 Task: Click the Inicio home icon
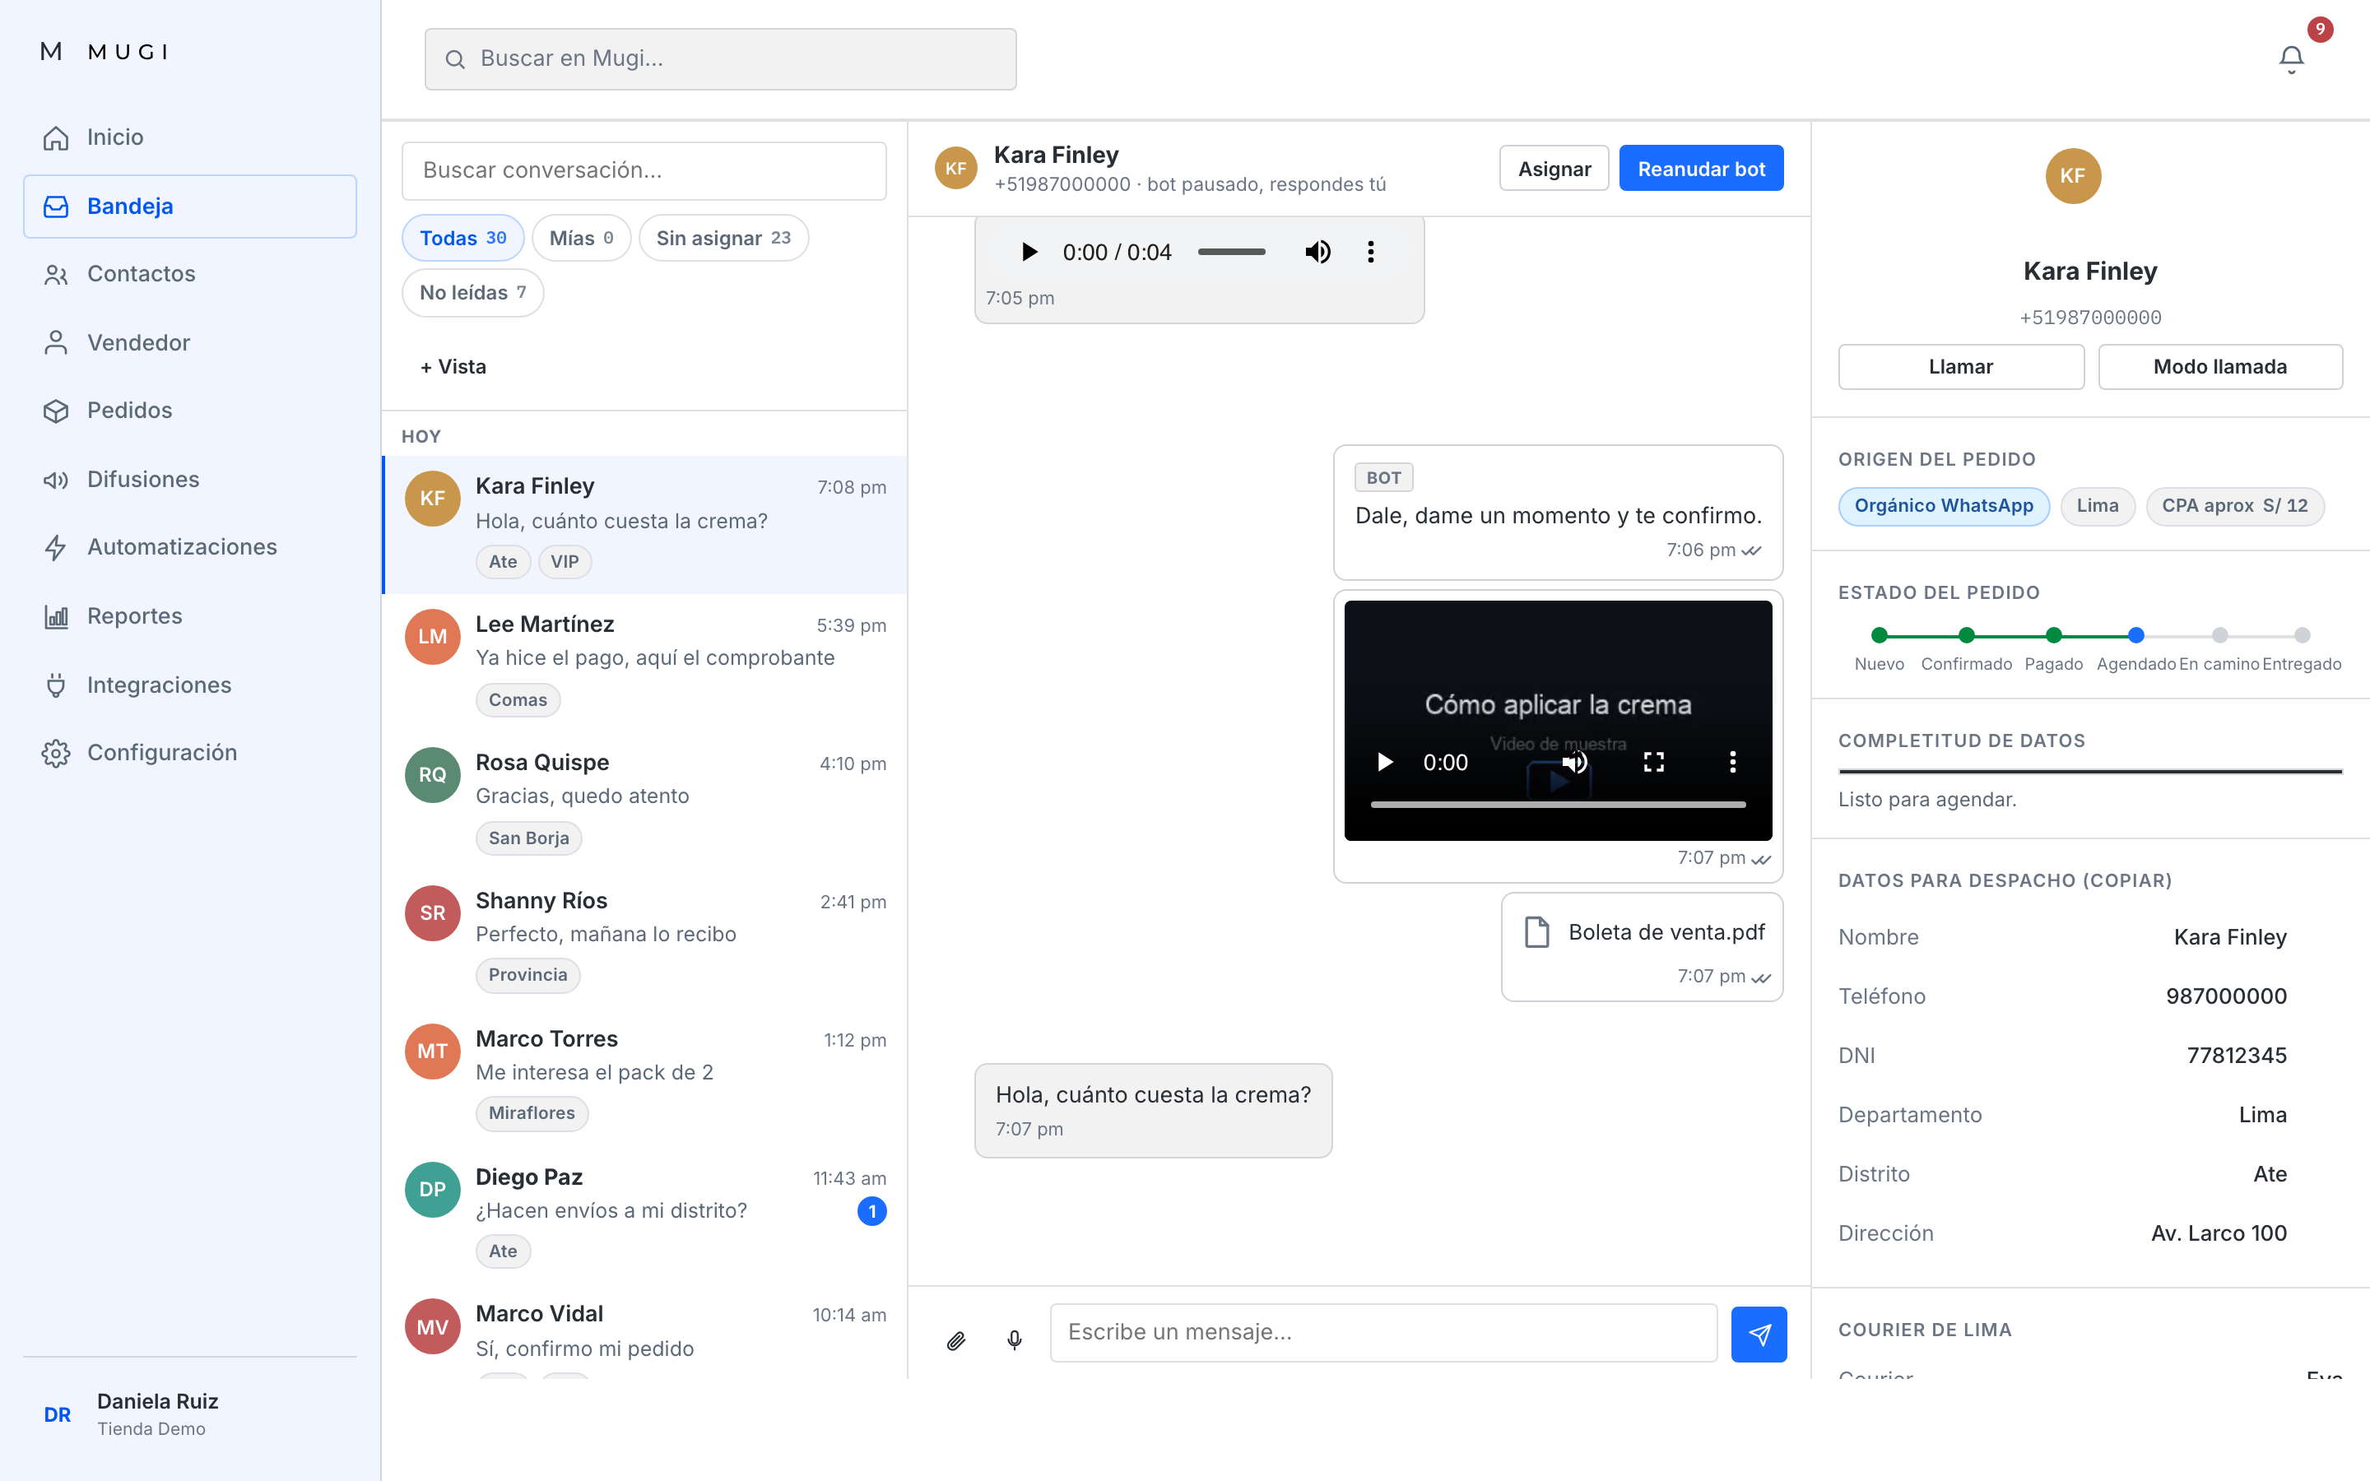(56, 137)
